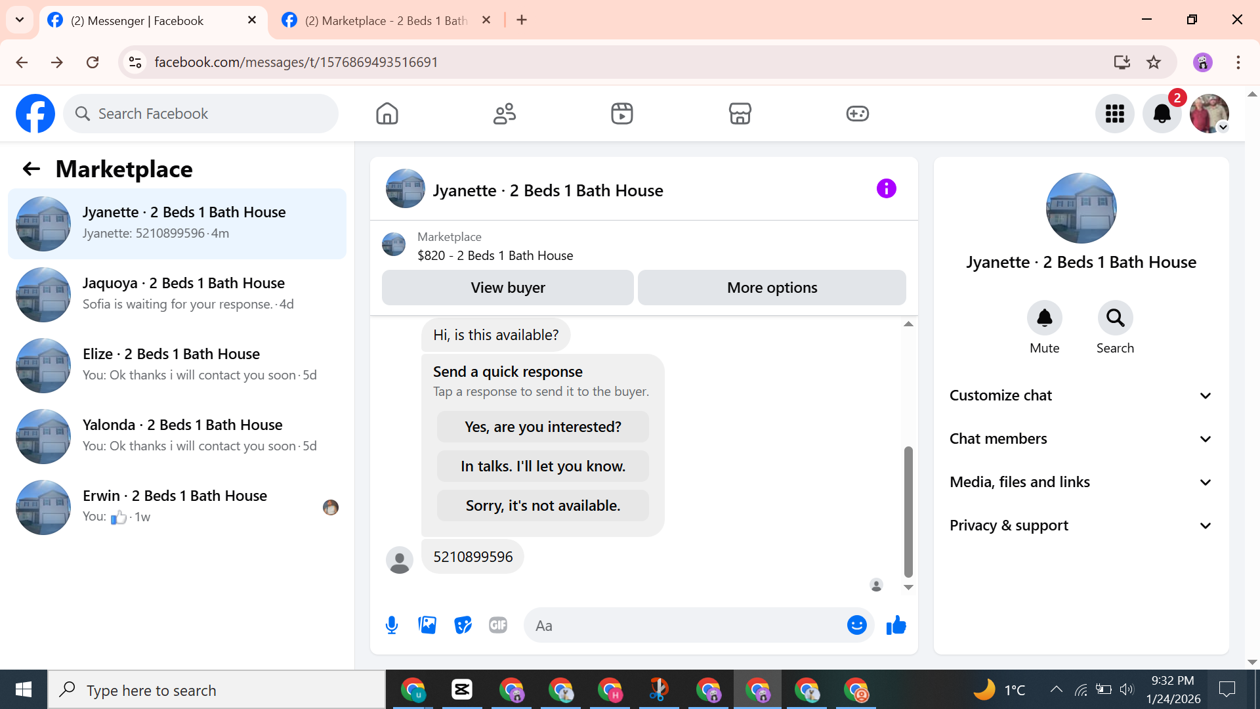Viewport: 1260px width, 709px height.
Task: Open the notifications bell
Action: coord(1162,114)
